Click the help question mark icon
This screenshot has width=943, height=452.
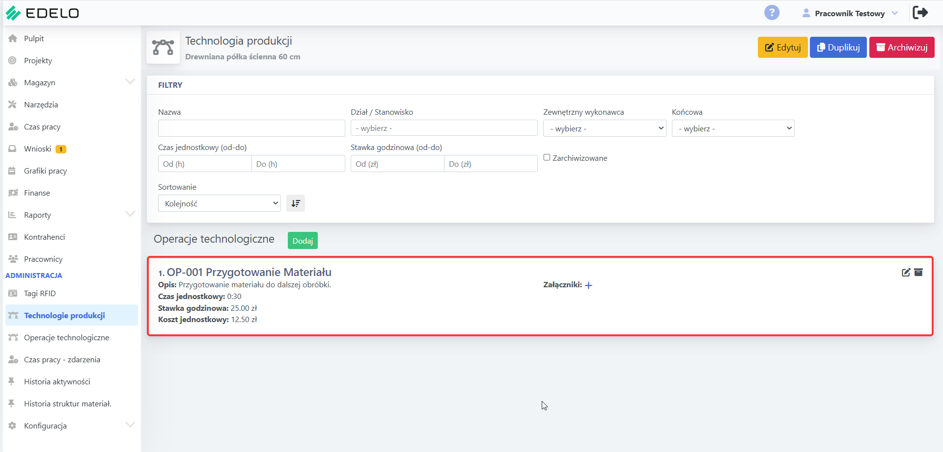tap(772, 13)
